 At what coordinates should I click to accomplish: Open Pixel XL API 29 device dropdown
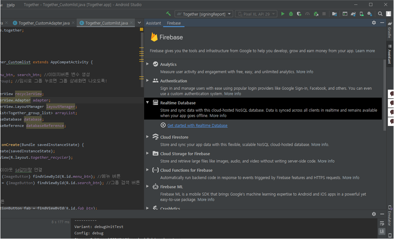(256, 14)
